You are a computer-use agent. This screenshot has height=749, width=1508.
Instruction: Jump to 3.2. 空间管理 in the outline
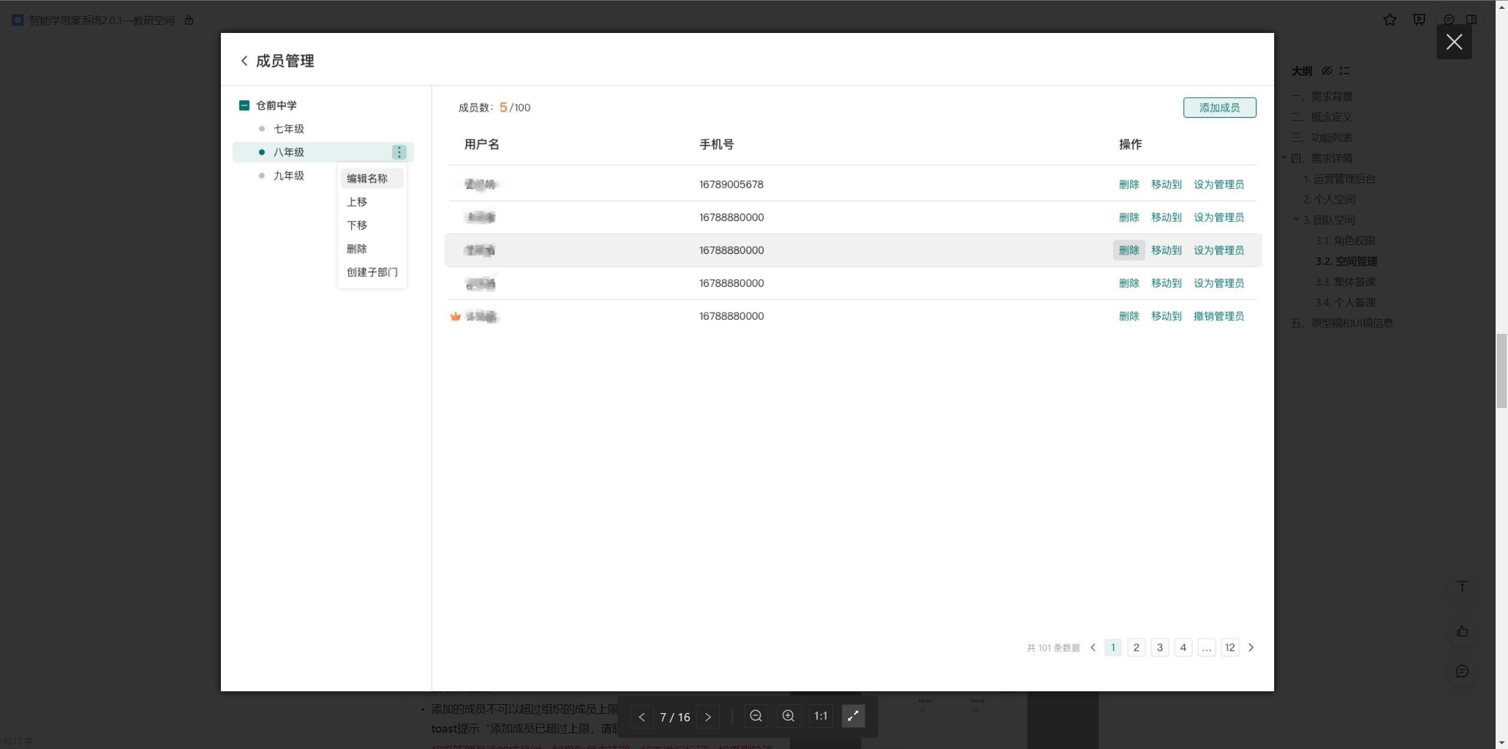pos(1346,261)
